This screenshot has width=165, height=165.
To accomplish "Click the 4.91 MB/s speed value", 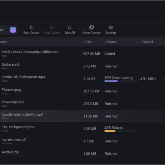I will pyautogui.click(x=148, y=79).
